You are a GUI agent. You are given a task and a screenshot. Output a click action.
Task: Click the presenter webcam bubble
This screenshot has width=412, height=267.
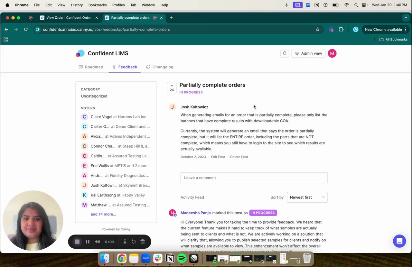pyautogui.click(x=33, y=221)
